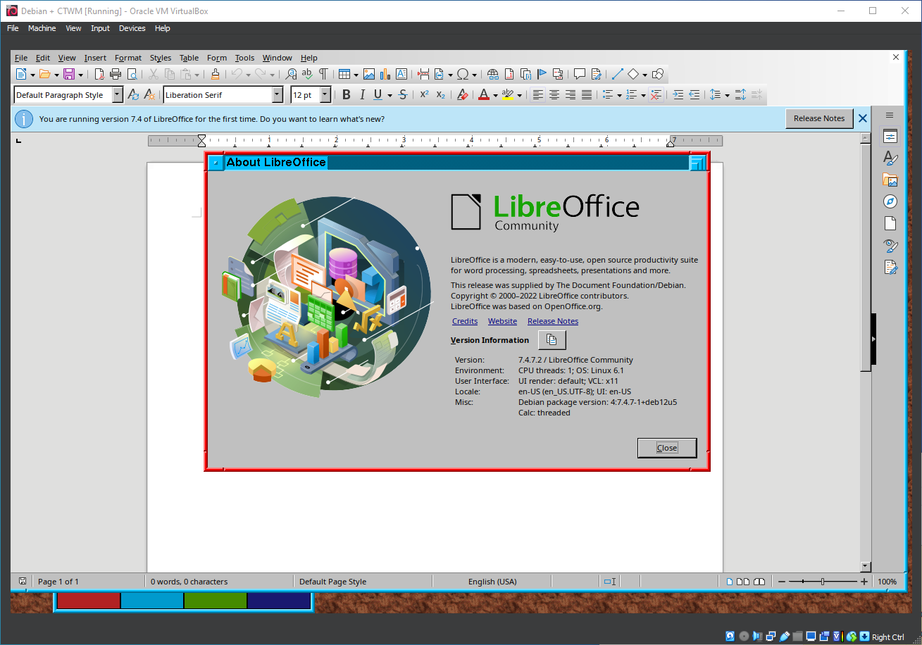Image resolution: width=922 pixels, height=645 pixels.
Task: Open the Liberation Serif font name dropdown
Action: tap(278, 94)
